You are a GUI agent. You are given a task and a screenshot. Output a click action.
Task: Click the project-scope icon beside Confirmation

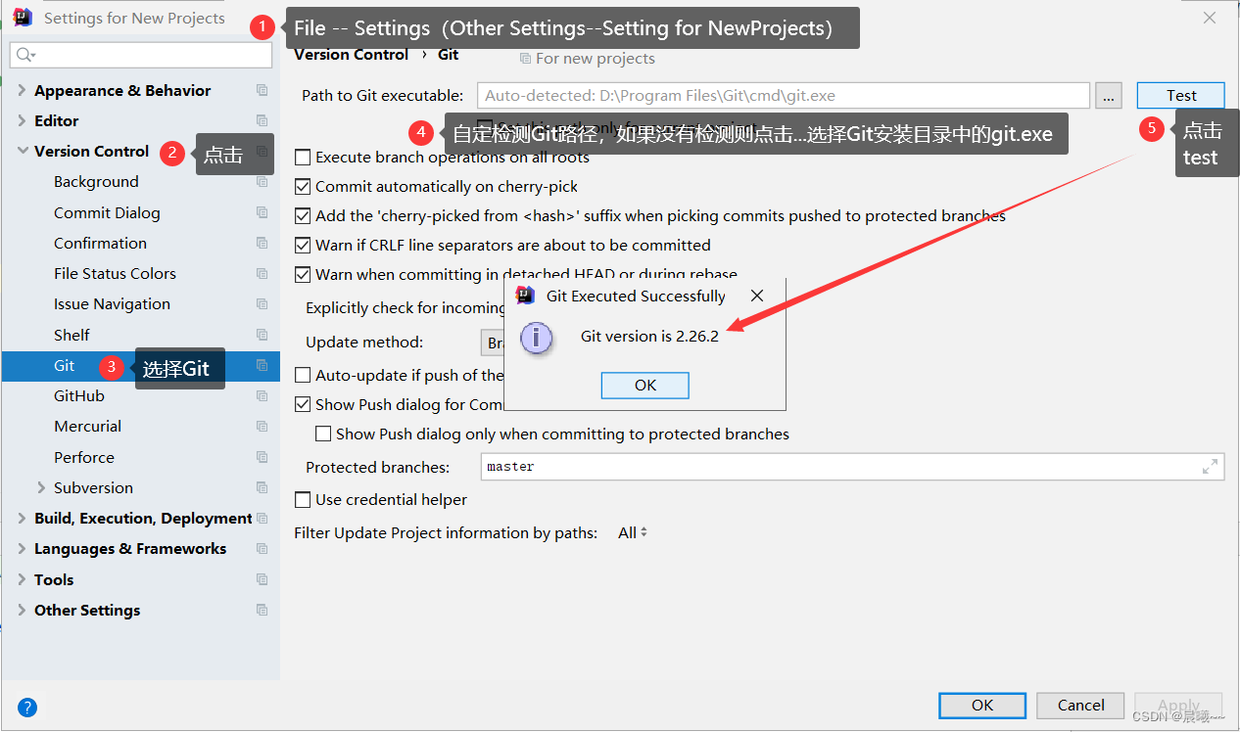click(262, 243)
